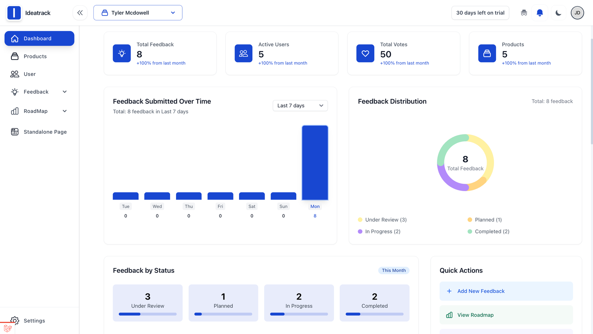Open the Last 7 days dropdown

point(300,106)
